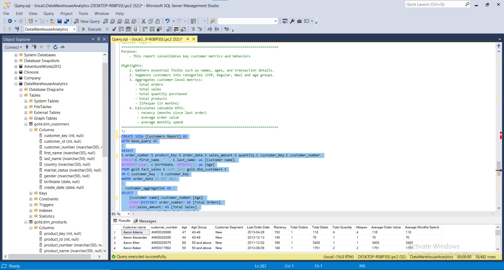Viewport: 504px width, 270px height.
Task: Open the DataWarehouseAnalytics database dropdown
Action: click(x=74, y=29)
